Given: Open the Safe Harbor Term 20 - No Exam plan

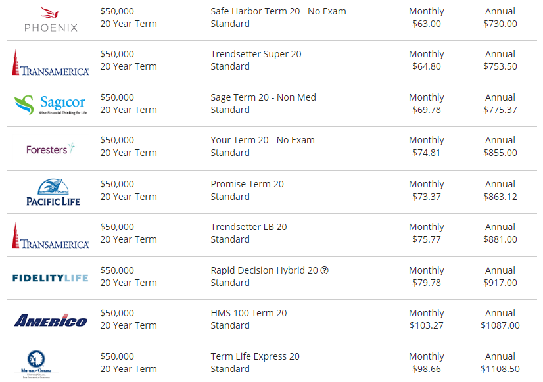Looking at the screenshot, I should coord(278,11).
